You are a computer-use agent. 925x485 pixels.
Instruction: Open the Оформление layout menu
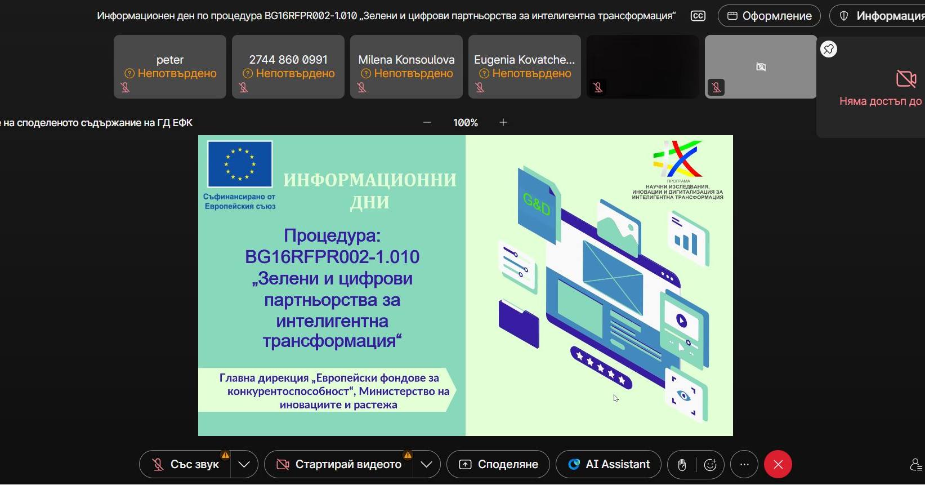[x=769, y=16]
